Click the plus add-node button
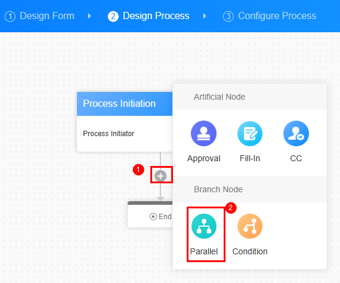This screenshot has width=340, height=283. coord(160,176)
